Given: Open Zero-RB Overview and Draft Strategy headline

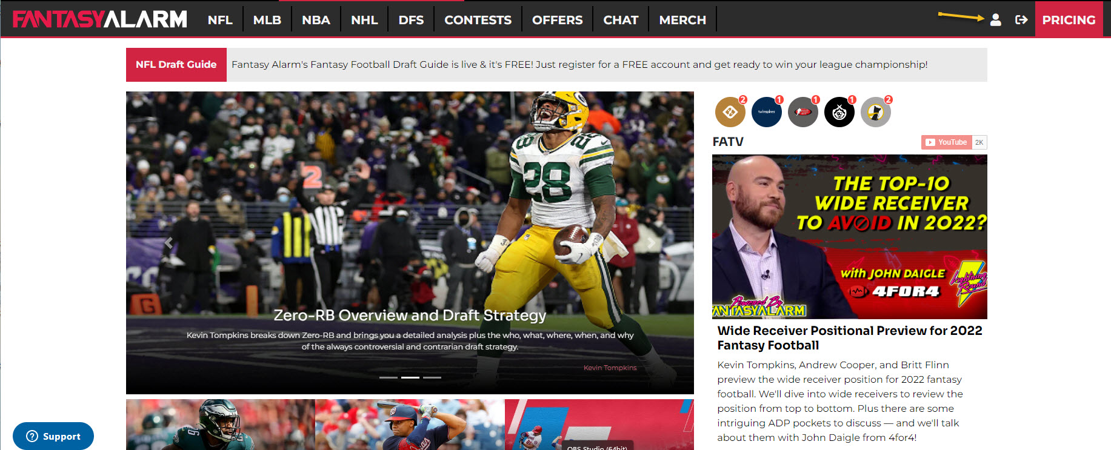Looking at the screenshot, I should pyautogui.click(x=410, y=316).
